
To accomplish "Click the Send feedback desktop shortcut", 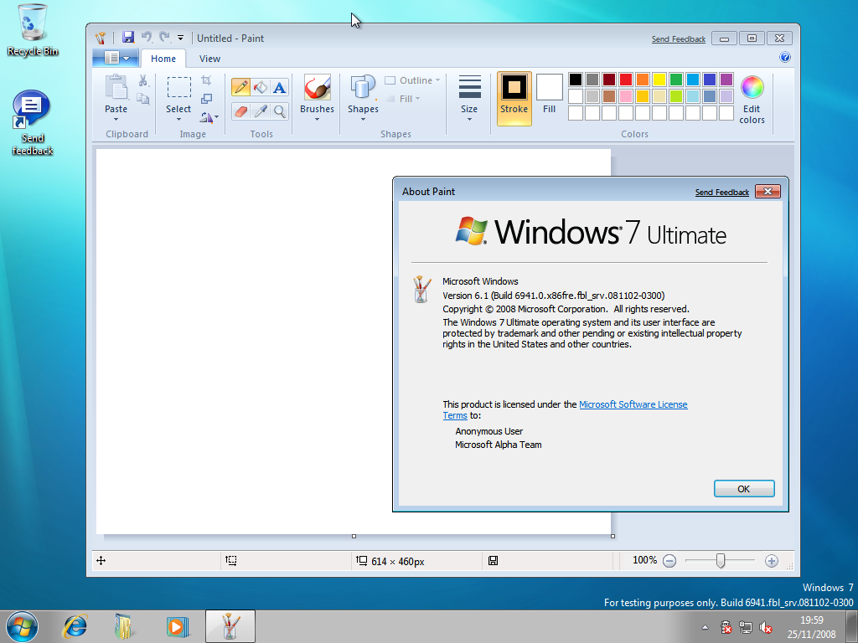I will point(33,123).
